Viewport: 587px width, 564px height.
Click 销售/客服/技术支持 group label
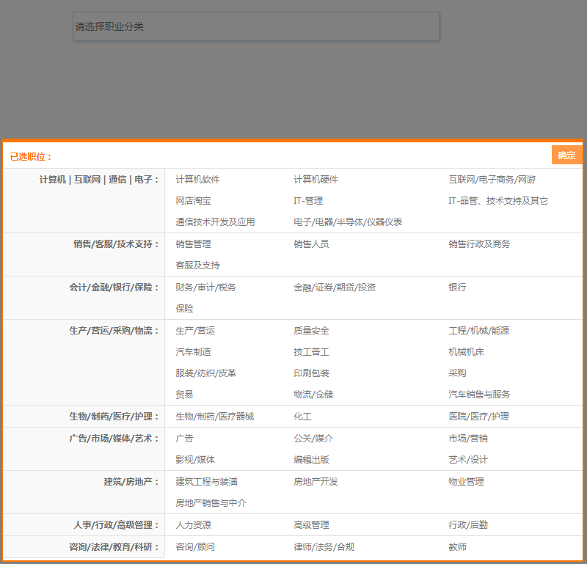point(116,244)
